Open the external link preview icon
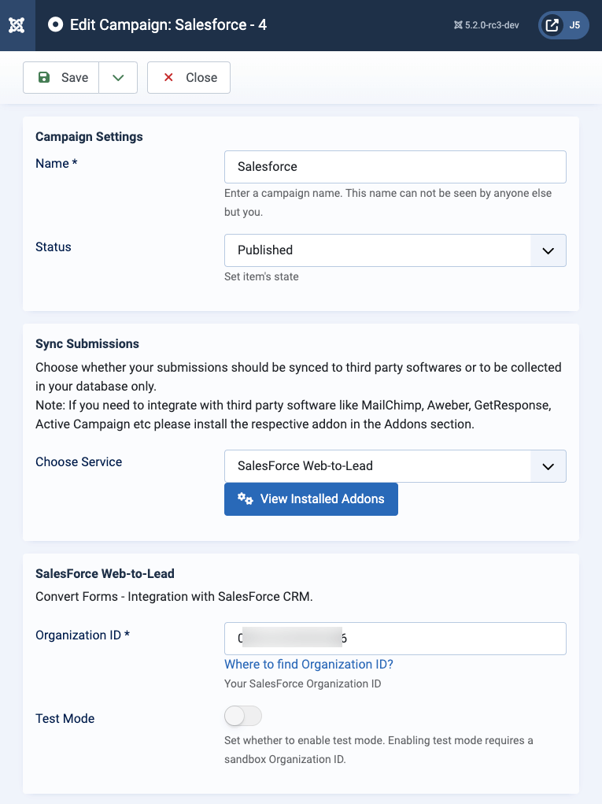Viewport: 602px width, 804px height. (x=552, y=25)
